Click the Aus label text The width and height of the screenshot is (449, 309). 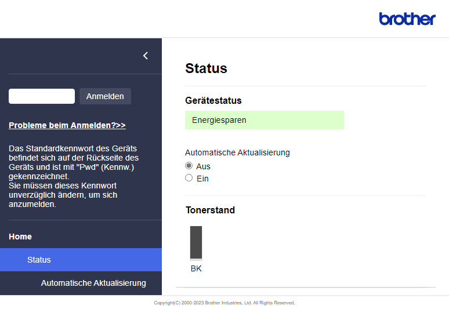pyautogui.click(x=203, y=166)
